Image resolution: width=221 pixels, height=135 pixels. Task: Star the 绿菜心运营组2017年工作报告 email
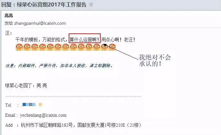point(91,4)
